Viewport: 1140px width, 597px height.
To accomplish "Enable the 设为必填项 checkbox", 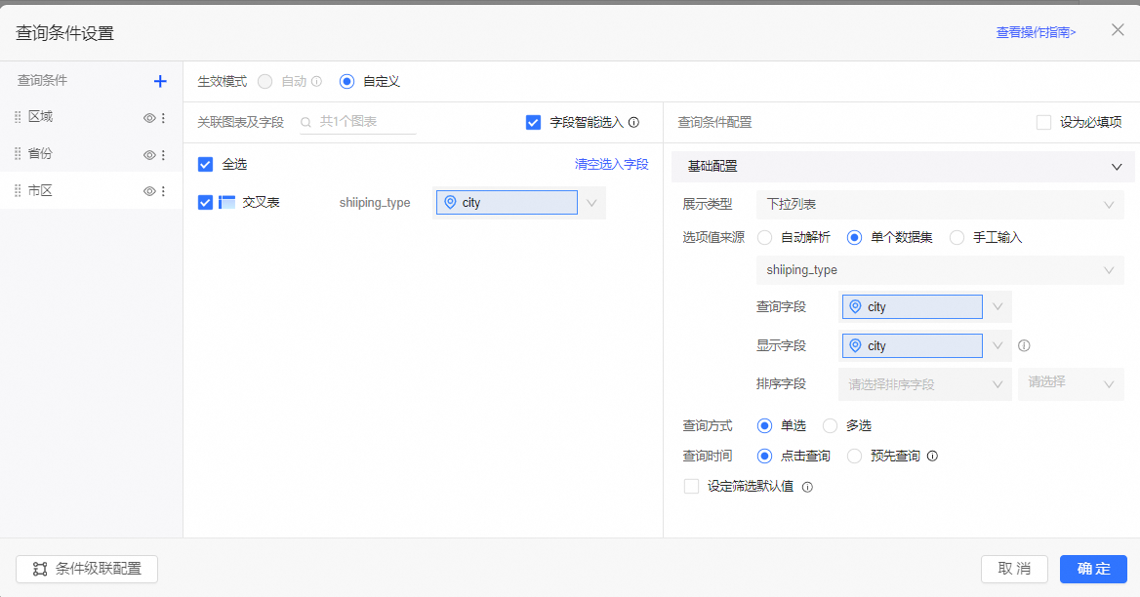I will 1043,123.
